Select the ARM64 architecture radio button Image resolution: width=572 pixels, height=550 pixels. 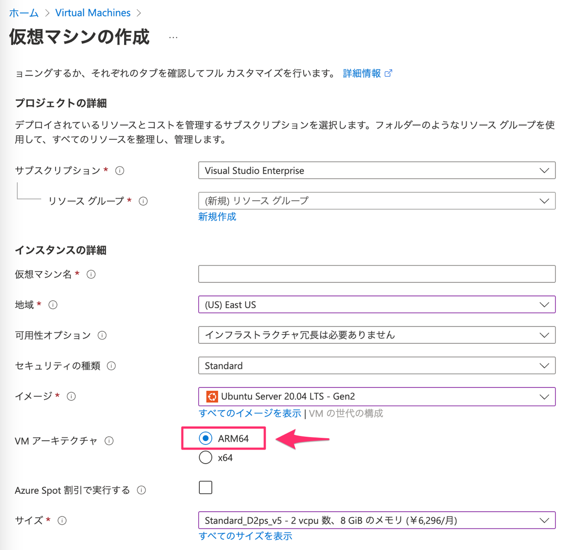click(206, 438)
